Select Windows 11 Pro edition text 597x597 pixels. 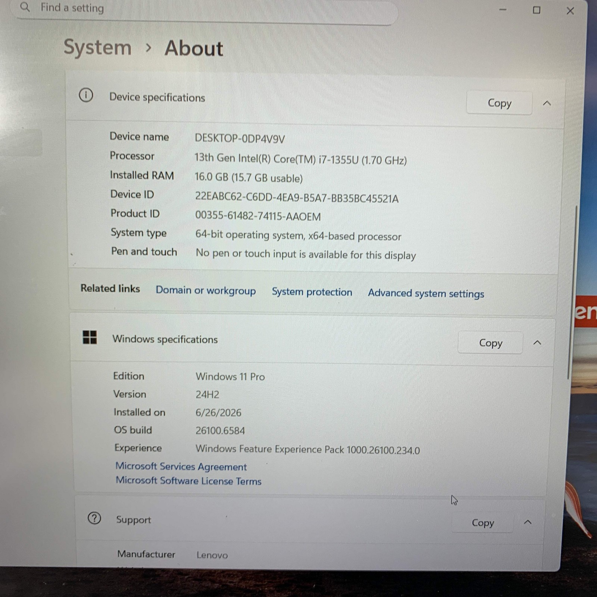point(230,376)
